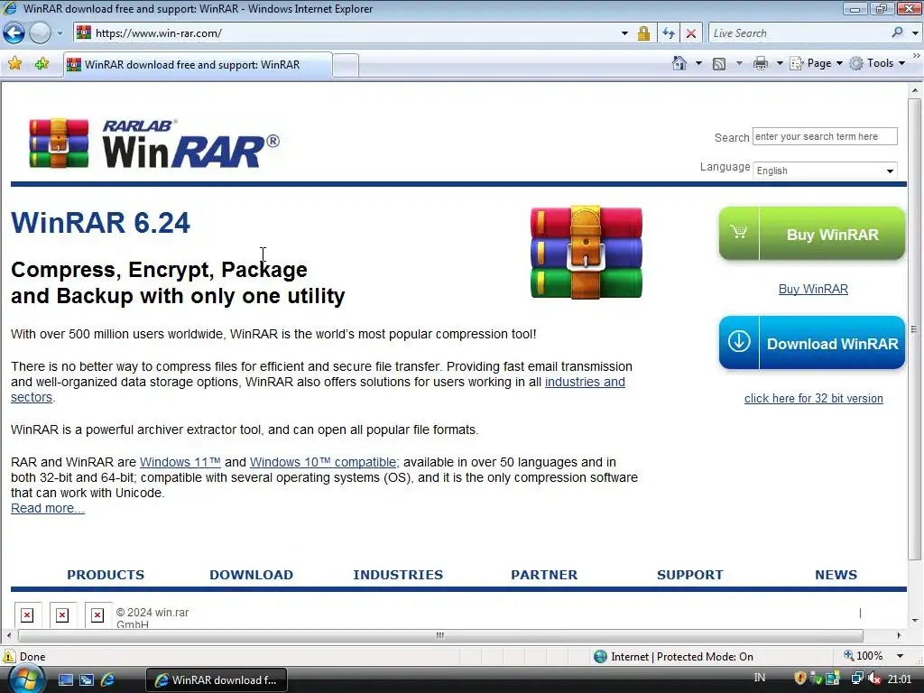The height and width of the screenshot is (693, 924).
Task: Click the WinRAR logo in the header
Action: [x=154, y=143]
